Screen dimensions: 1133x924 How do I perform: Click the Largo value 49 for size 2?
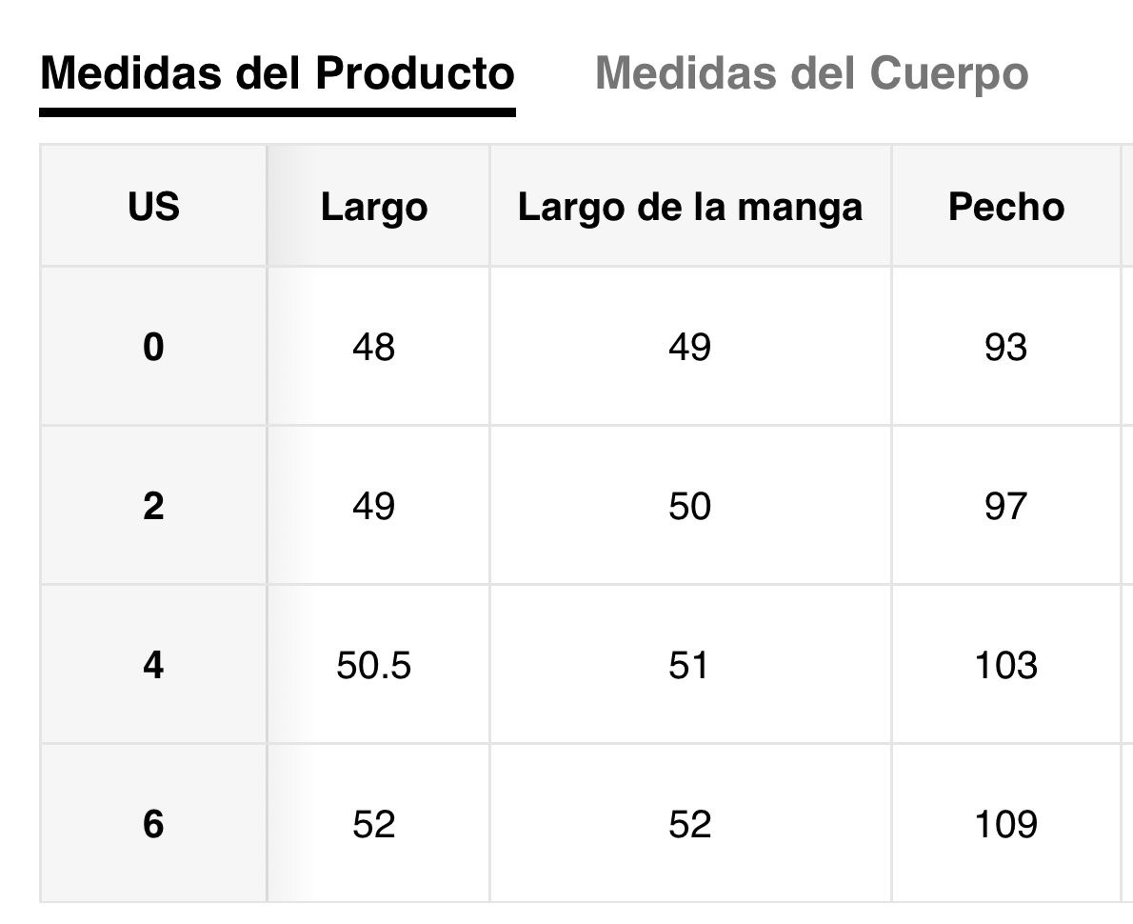click(373, 506)
